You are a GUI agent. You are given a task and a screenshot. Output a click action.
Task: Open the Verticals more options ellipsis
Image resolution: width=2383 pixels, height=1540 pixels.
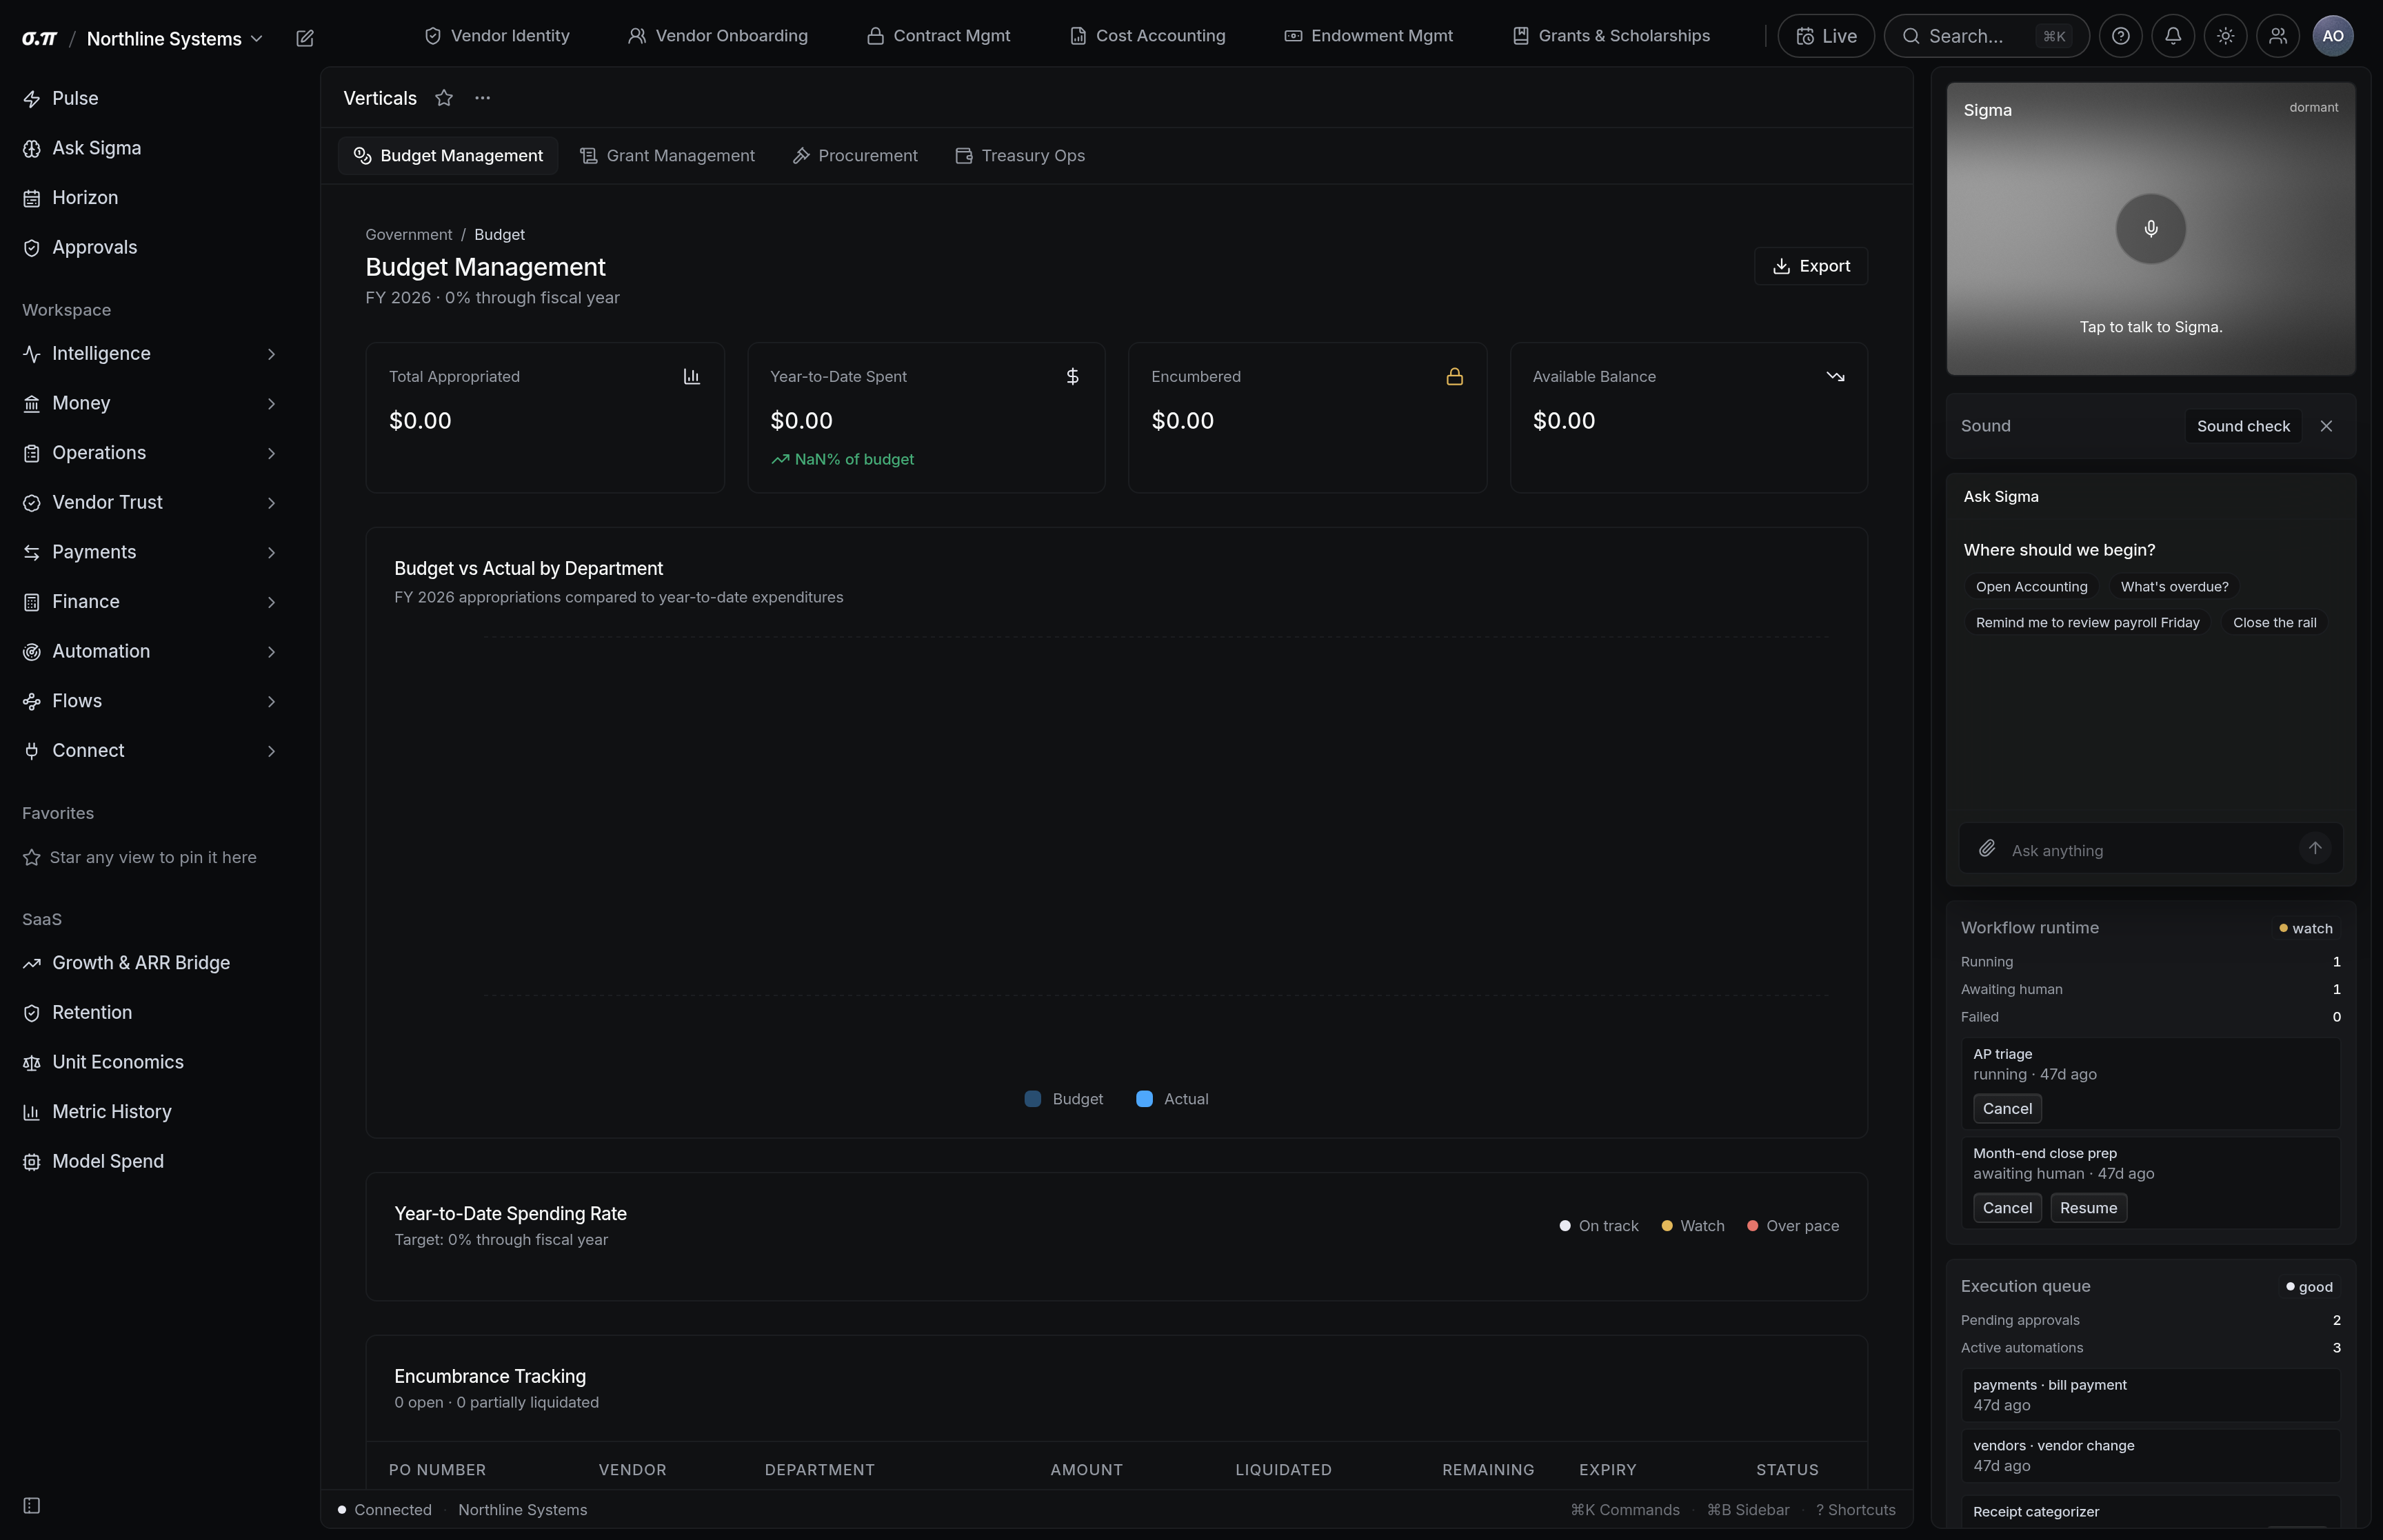483,98
